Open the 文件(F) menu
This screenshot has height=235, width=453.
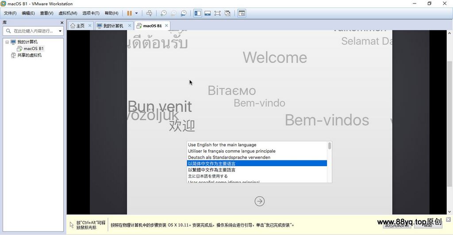click(10, 13)
